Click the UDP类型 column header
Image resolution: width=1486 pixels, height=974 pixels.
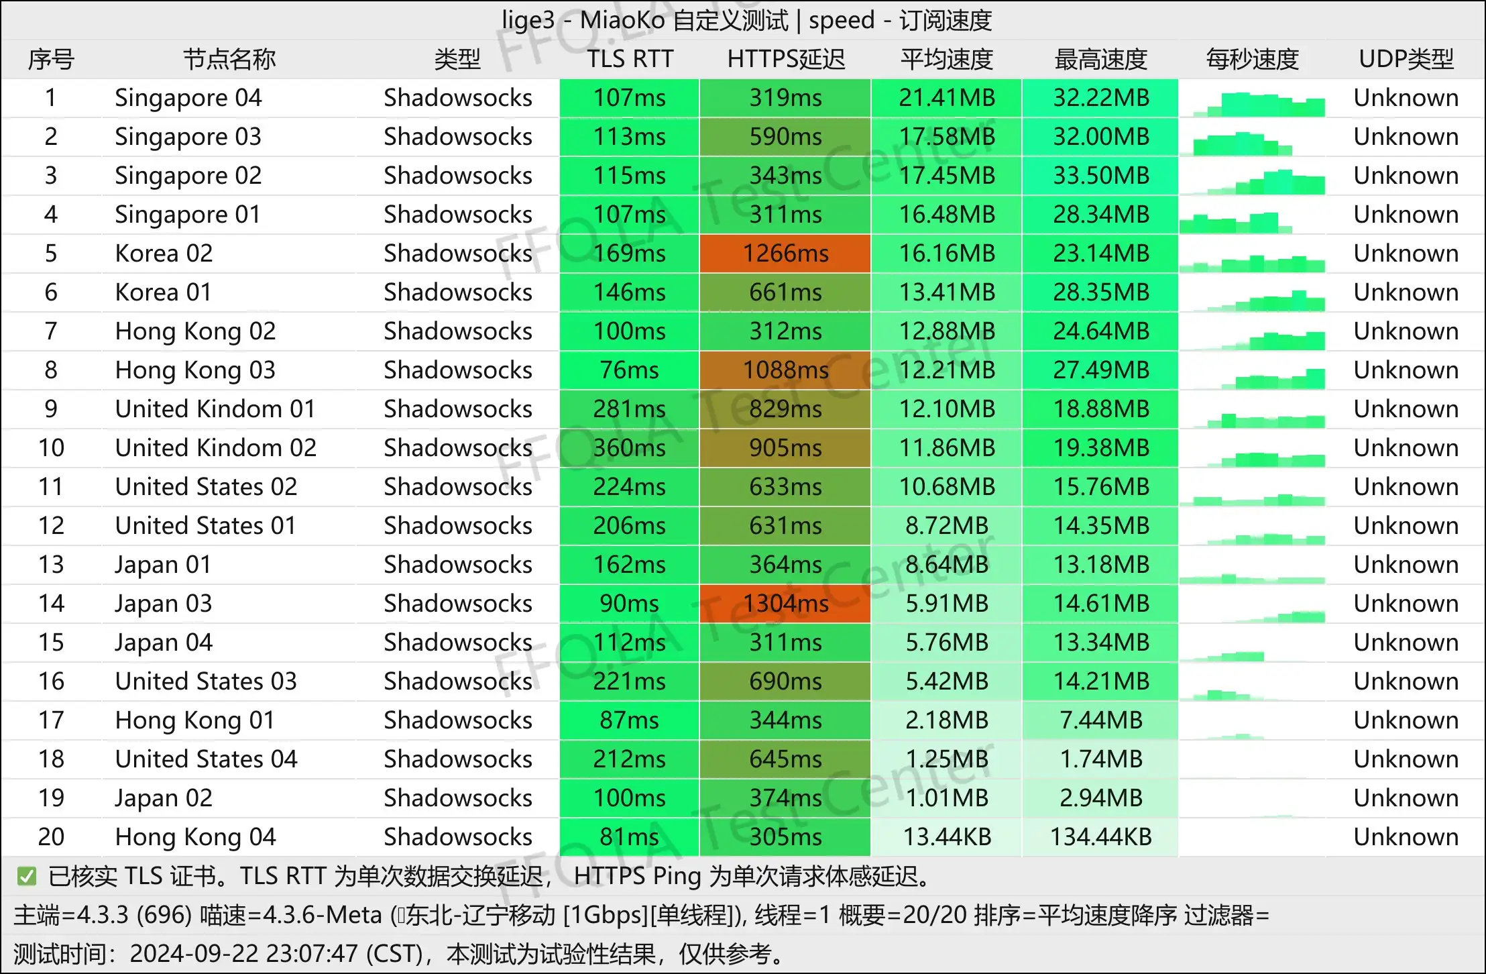click(x=1406, y=59)
